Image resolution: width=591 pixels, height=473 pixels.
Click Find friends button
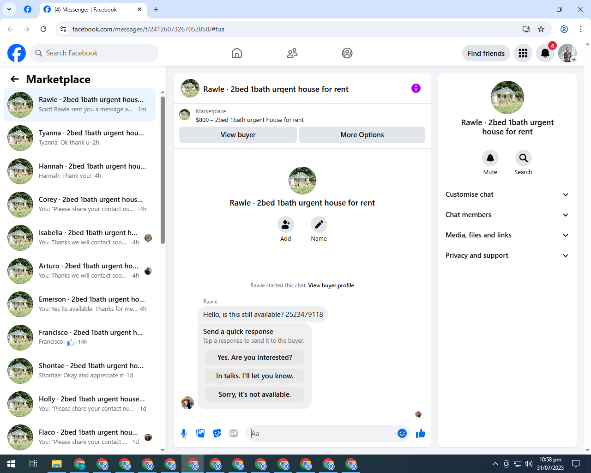click(486, 53)
